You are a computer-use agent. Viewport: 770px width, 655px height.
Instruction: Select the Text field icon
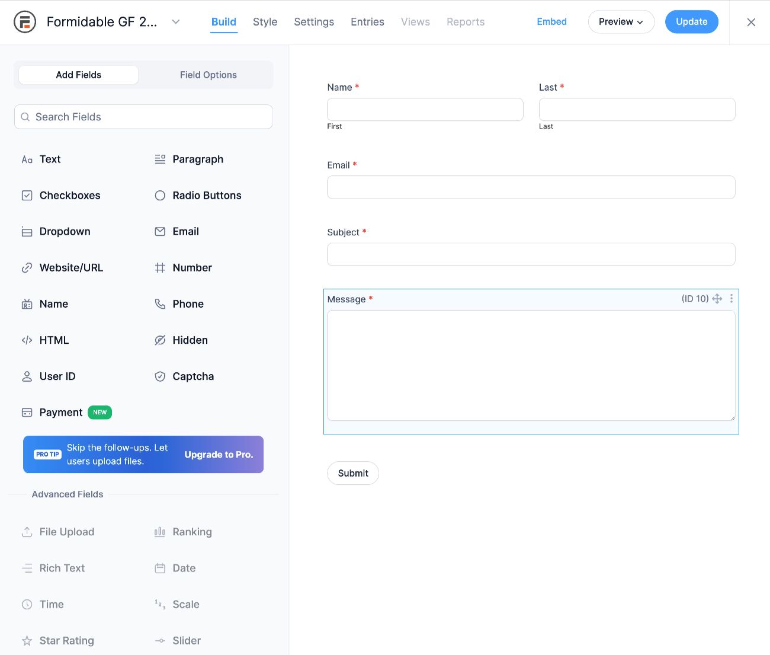tap(27, 159)
